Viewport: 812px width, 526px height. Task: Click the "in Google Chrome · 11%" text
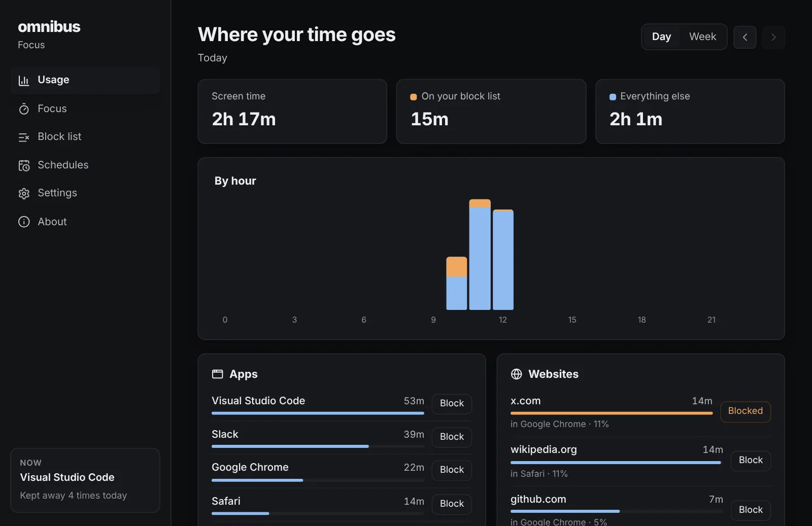pyautogui.click(x=559, y=424)
